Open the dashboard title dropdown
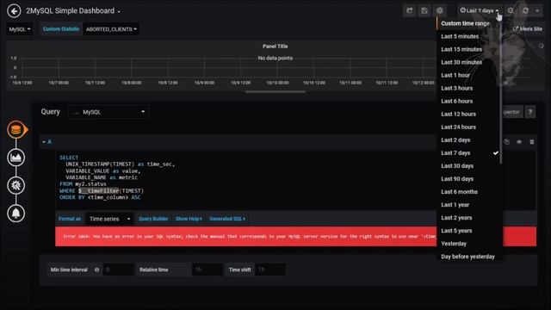551x310 pixels. (x=73, y=11)
